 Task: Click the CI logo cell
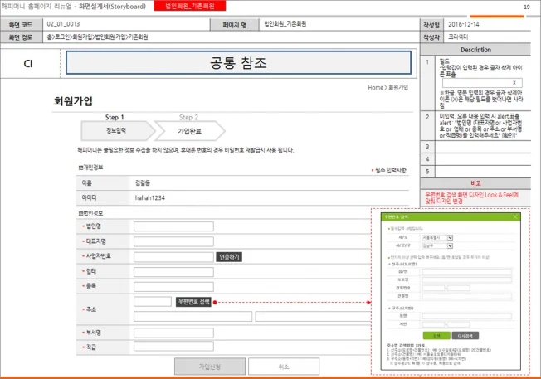click(x=28, y=64)
